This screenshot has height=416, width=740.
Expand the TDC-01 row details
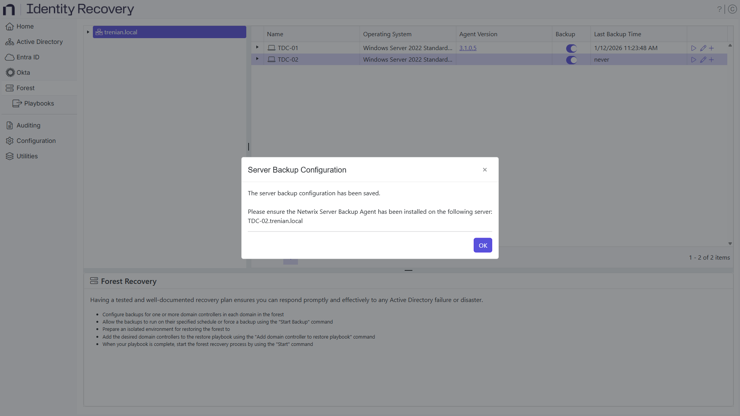click(257, 47)
